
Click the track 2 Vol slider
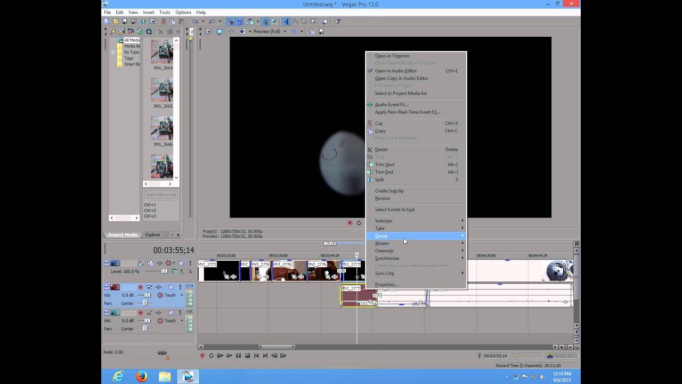(148, 295)
